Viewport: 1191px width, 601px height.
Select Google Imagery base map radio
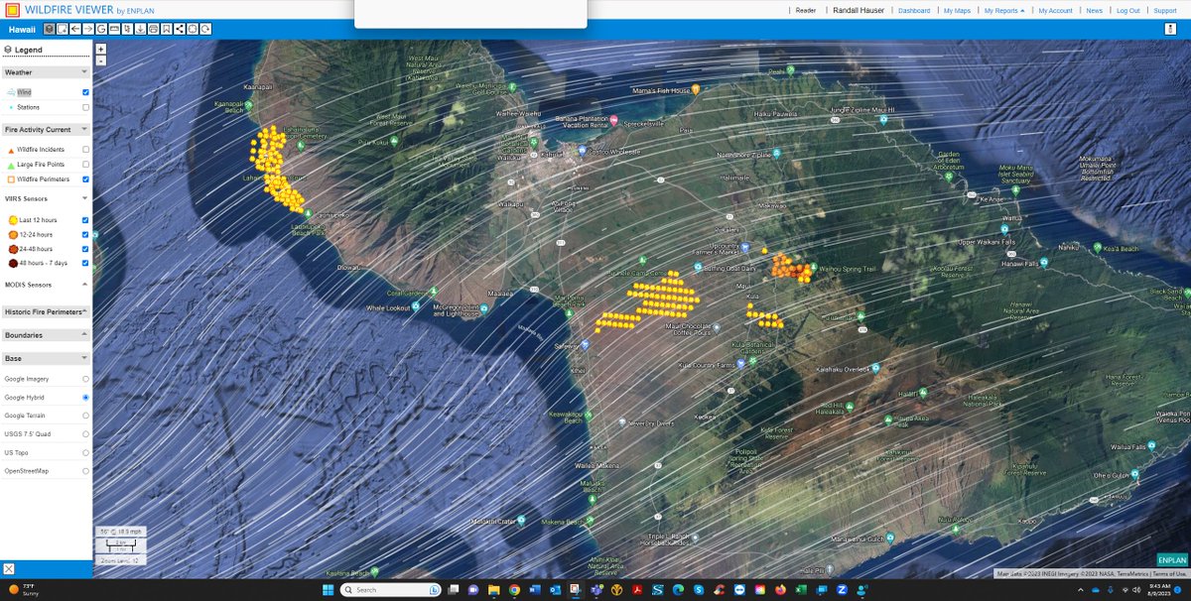[x=86, y=379]
